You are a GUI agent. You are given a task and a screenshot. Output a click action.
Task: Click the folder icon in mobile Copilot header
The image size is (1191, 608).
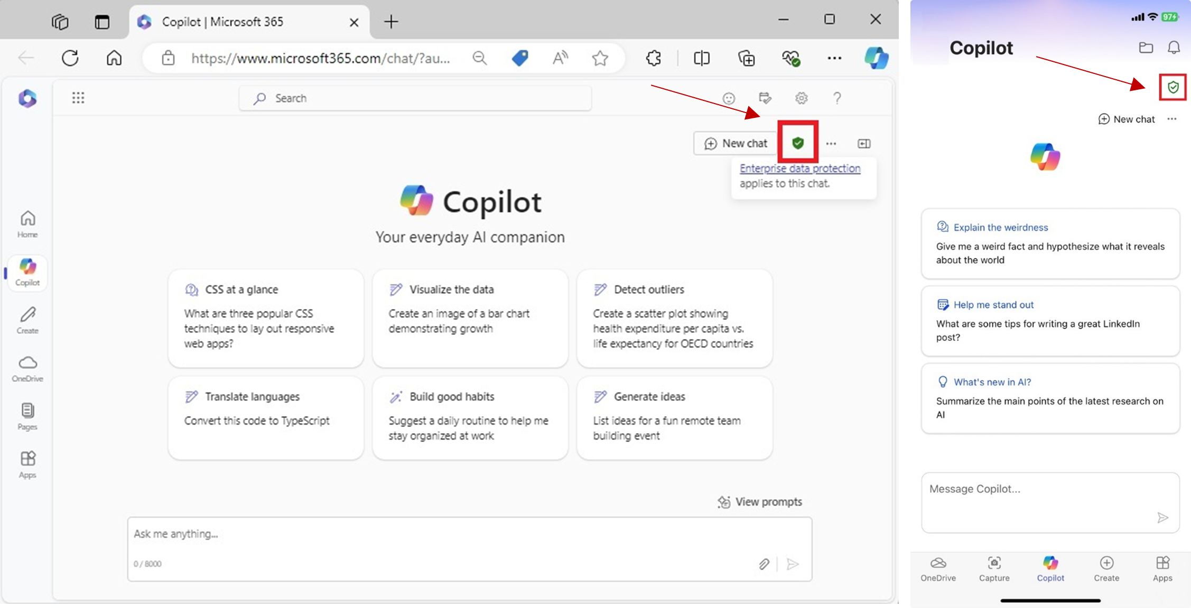pyautogui.click(x=1146, y=48)
